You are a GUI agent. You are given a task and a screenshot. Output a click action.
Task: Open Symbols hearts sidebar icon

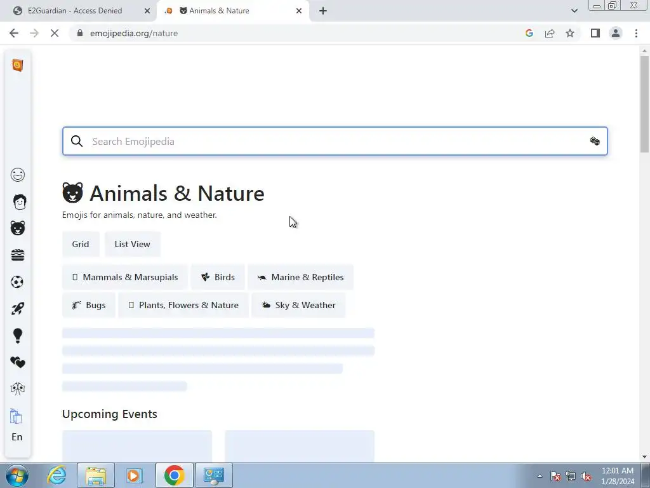click(x=17, y=362)
